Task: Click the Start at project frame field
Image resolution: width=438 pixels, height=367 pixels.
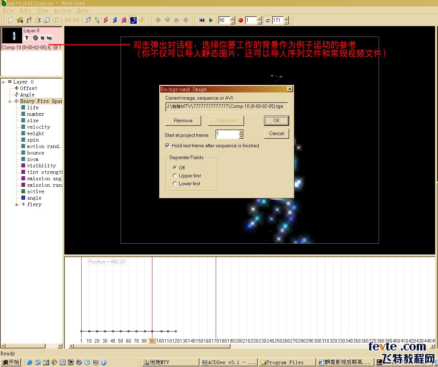Action: tap(227, 134)
